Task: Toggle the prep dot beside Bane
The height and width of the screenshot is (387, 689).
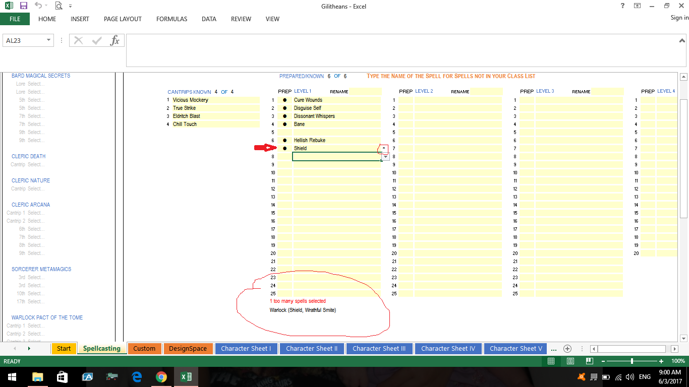Action: (x=284, y=124)
